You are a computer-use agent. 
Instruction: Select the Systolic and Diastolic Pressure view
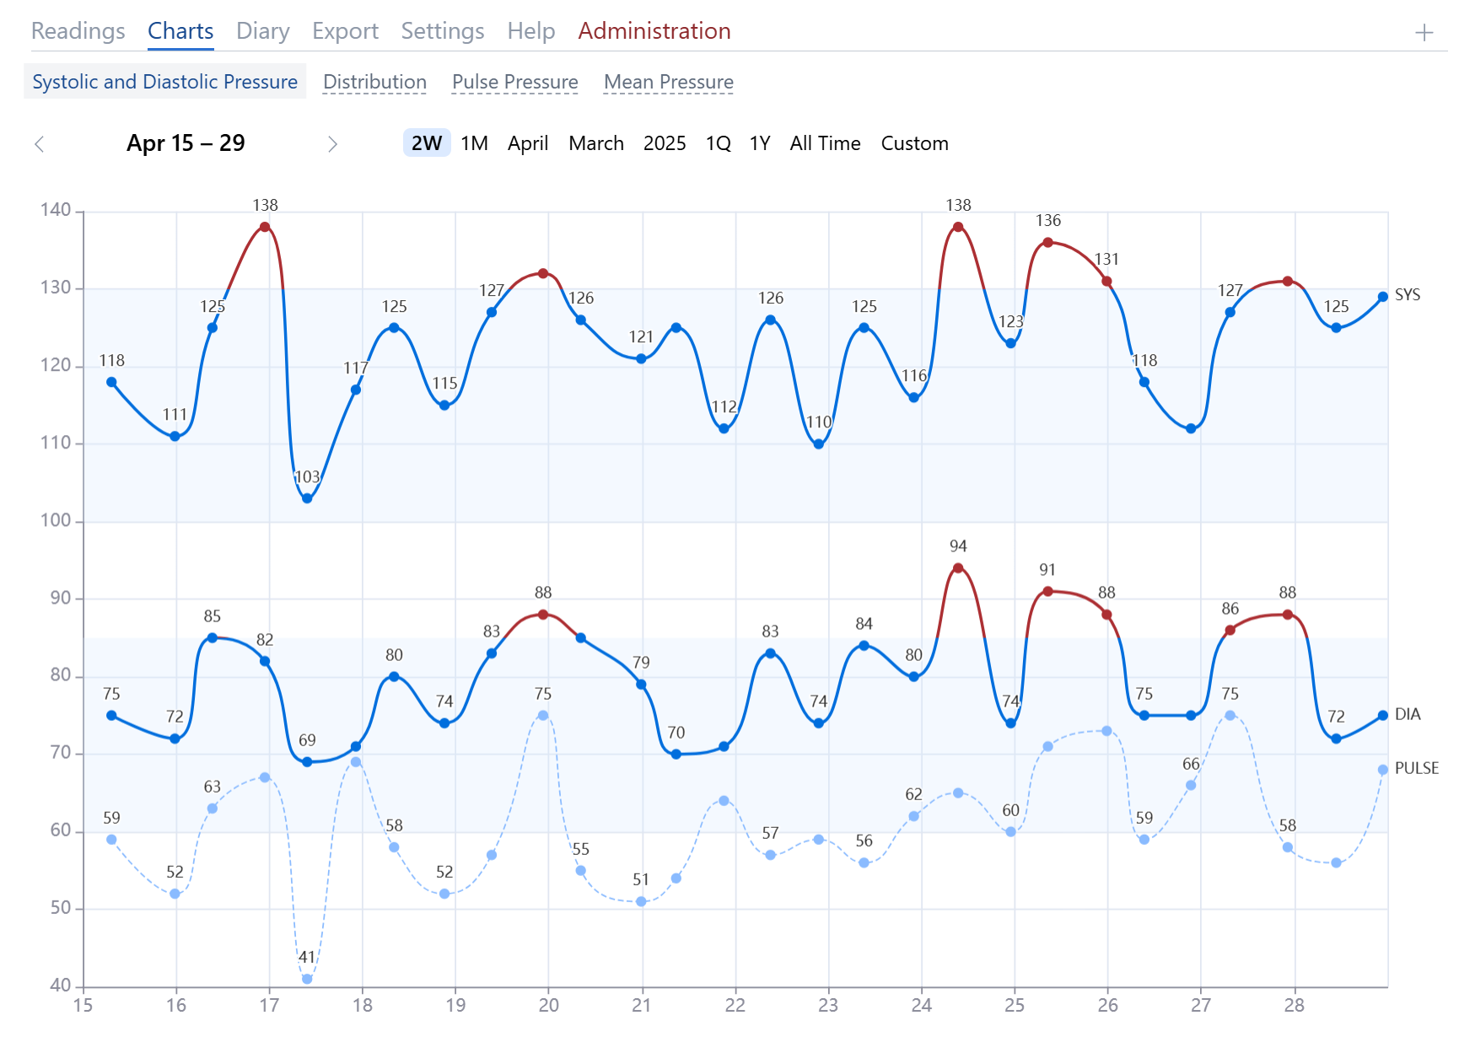coord(164,81)
